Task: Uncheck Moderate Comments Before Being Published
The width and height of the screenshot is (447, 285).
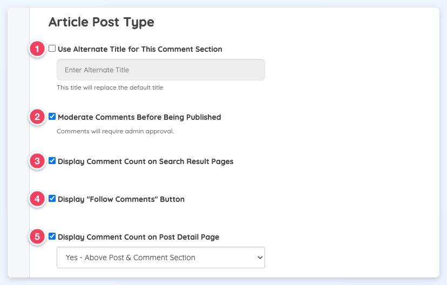Action: click(52, 116)
